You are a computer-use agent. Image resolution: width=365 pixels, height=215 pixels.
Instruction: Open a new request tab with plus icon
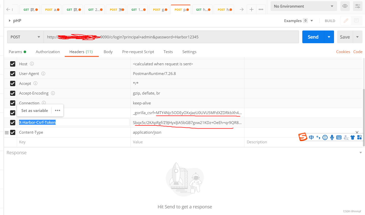(x=251, y=9)
